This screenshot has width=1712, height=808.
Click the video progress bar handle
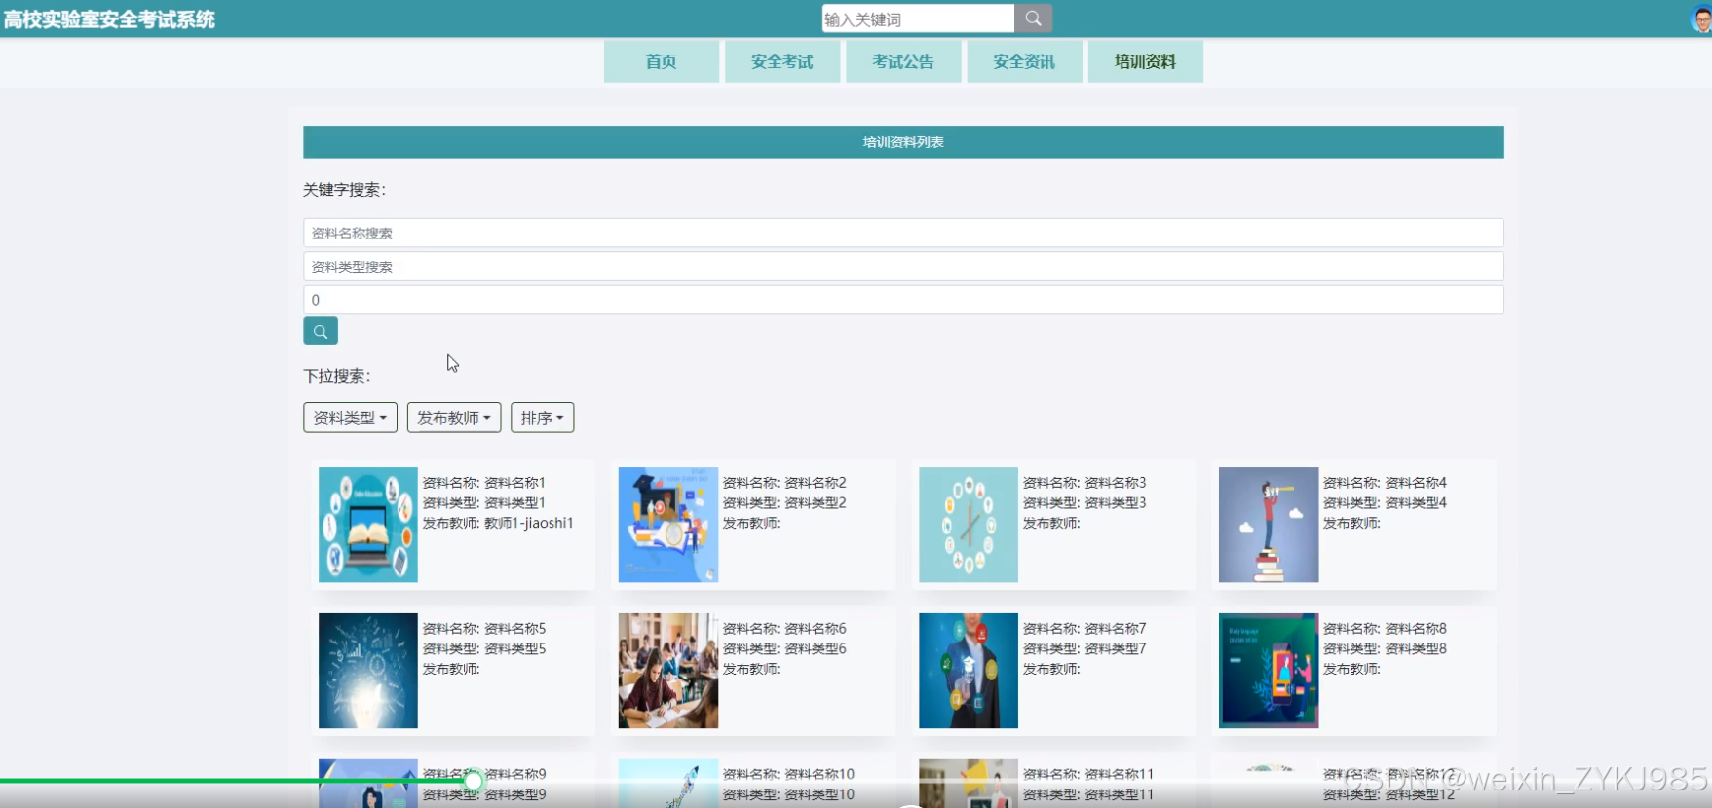474,780
